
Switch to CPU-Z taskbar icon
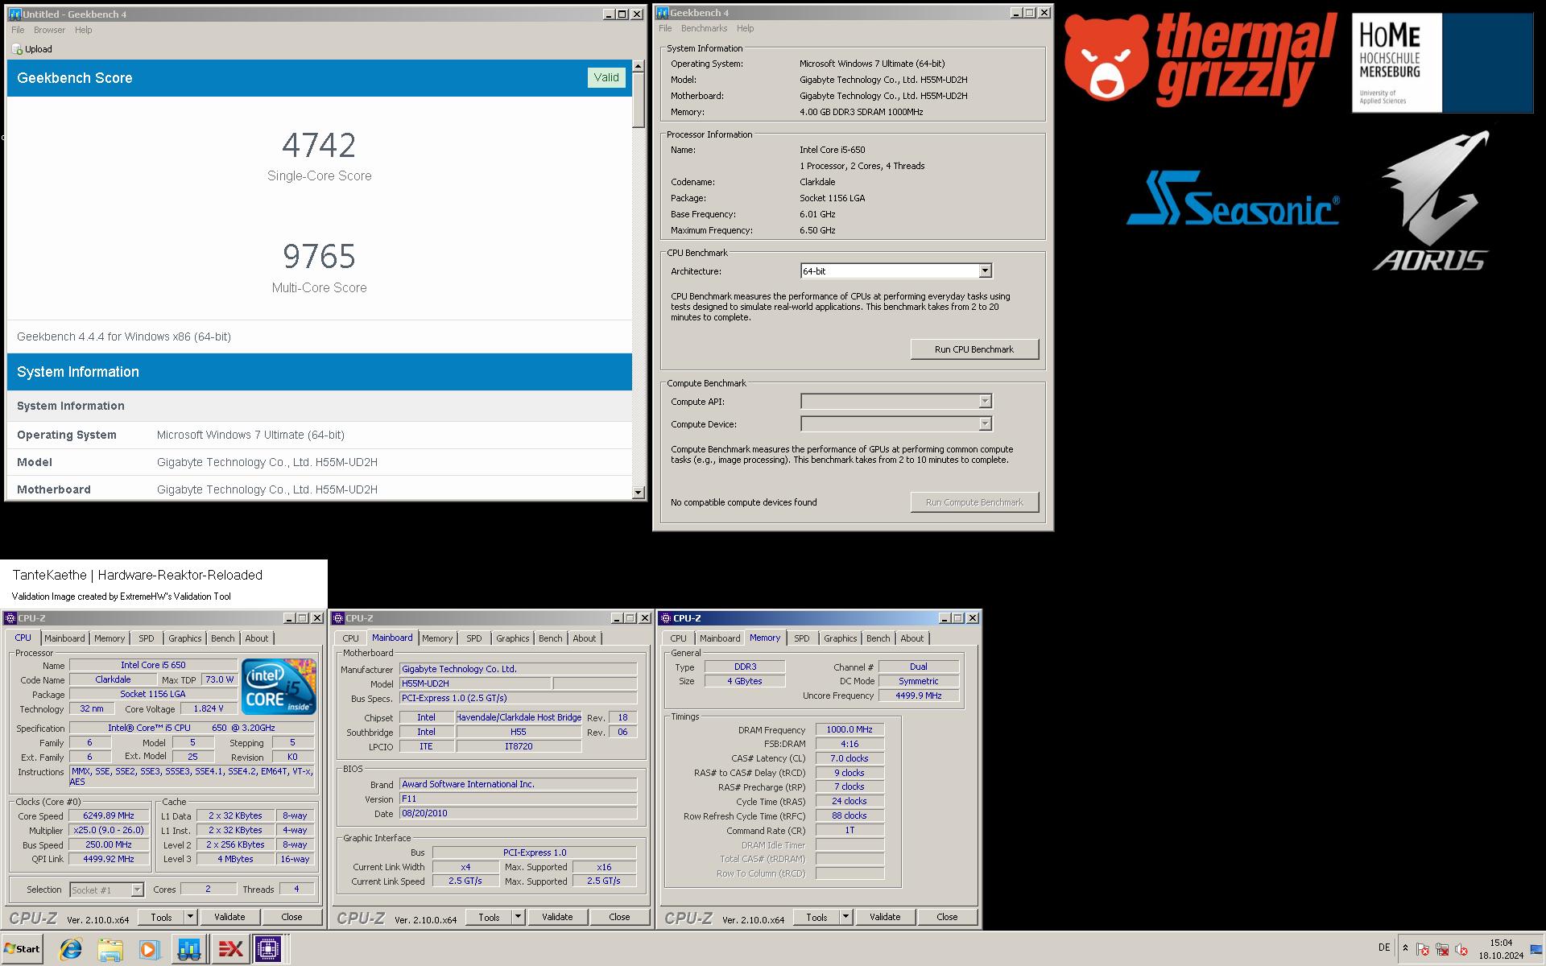[268, 949]
